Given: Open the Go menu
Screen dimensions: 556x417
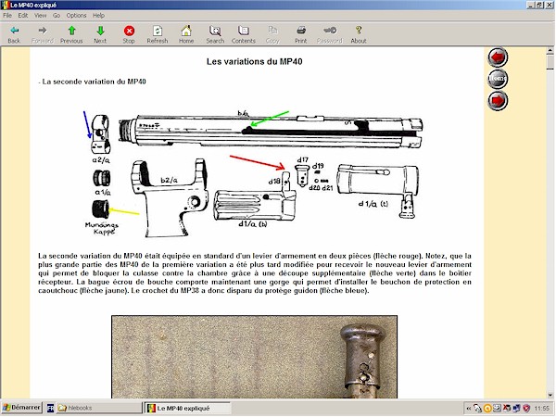Looking at the screenshot, I should click(57, 15).
